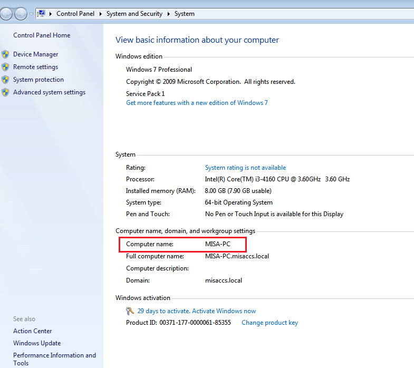Screen dimensions: 414x368
Task: Click the No Pen or Touch Input text
Action: click(x=274, y=214)
